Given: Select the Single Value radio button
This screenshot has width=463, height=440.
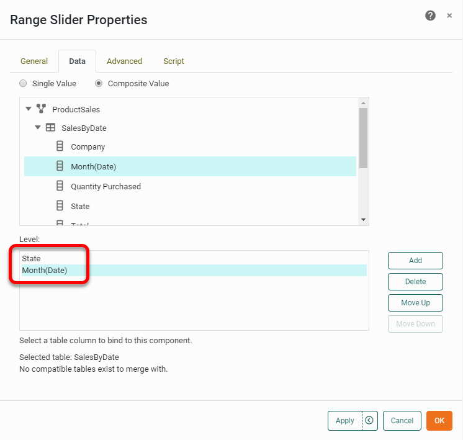Looking at the screenshot, I should 24,83.
